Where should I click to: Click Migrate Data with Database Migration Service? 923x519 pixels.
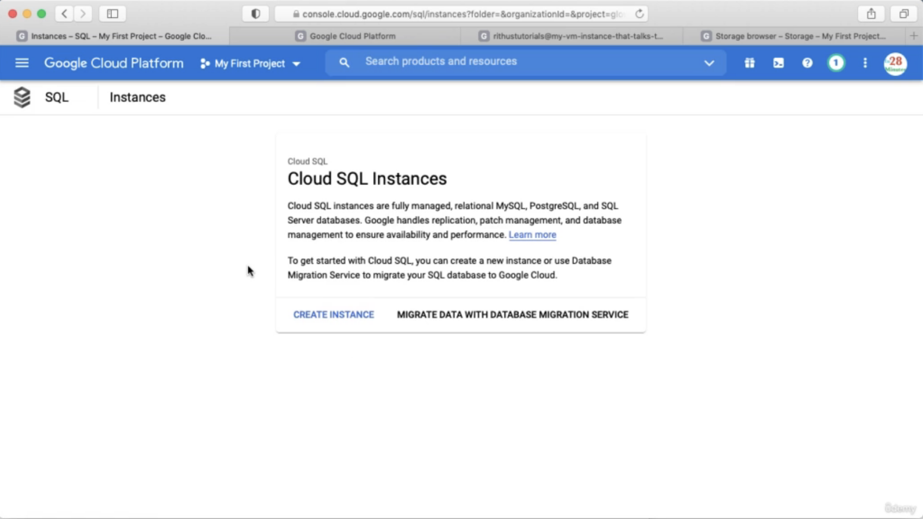[x=512, y=314]
